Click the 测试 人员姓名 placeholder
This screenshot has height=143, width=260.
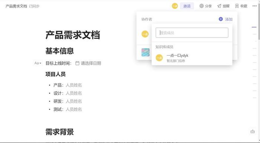click(x=74, y=109)
